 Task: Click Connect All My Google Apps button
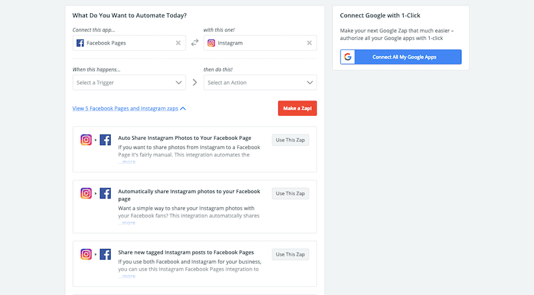401,57
